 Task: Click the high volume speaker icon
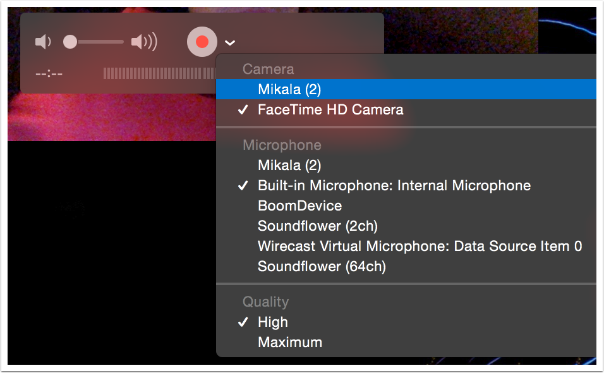(x=143, y=42)
